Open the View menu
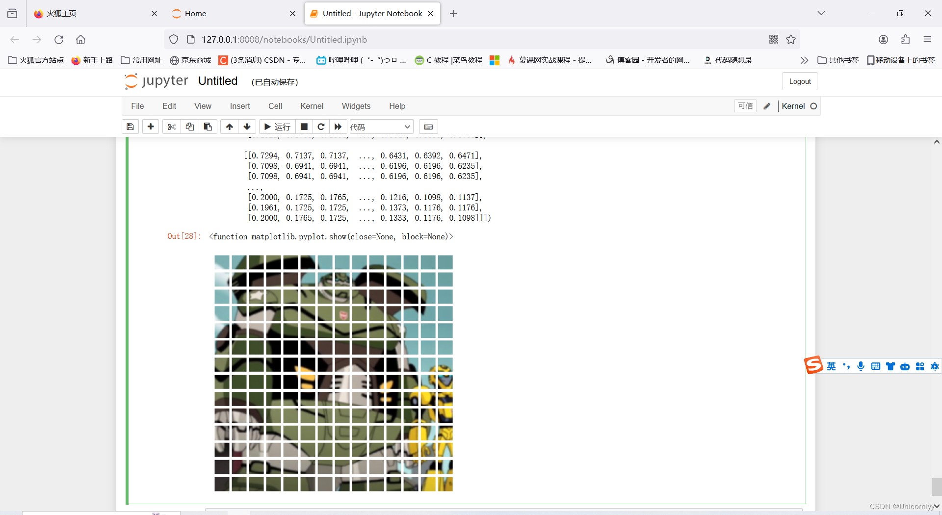Viewport: 942px width, 515px height. [203, 106]
